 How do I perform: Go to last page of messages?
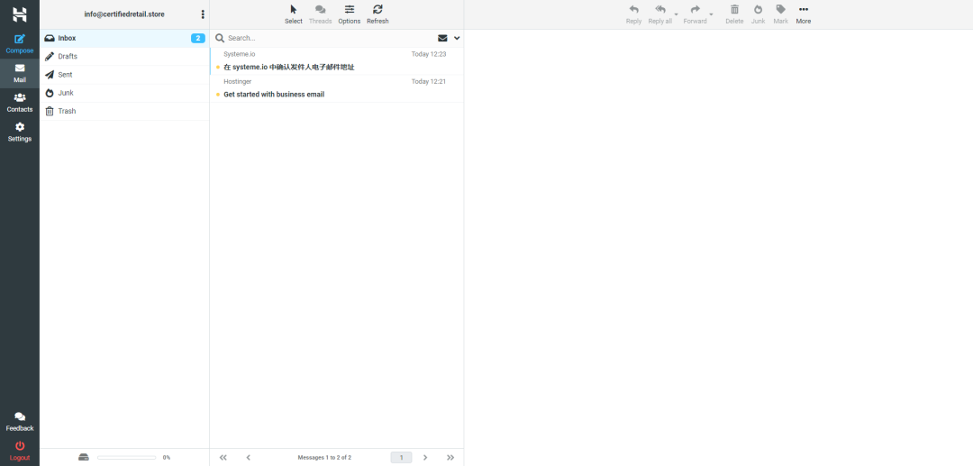tap(450, 457)
